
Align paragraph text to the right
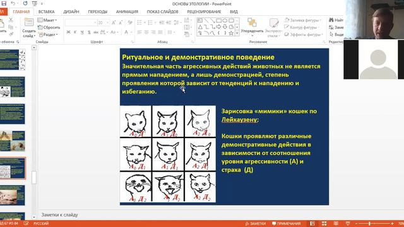pos(153,32)
